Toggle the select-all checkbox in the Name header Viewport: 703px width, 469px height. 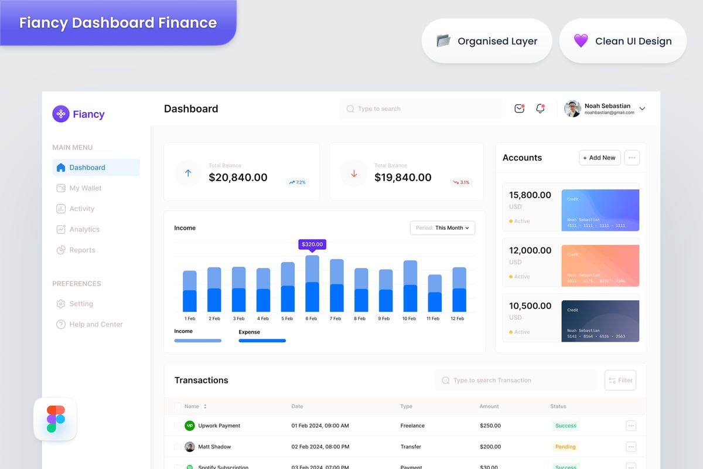tap(178, 406)
